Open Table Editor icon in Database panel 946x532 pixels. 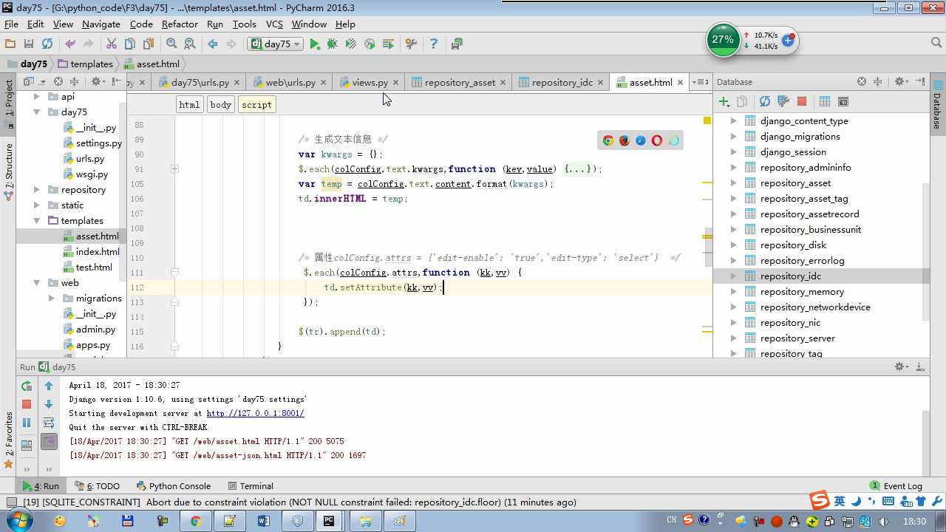pos(825,101)
